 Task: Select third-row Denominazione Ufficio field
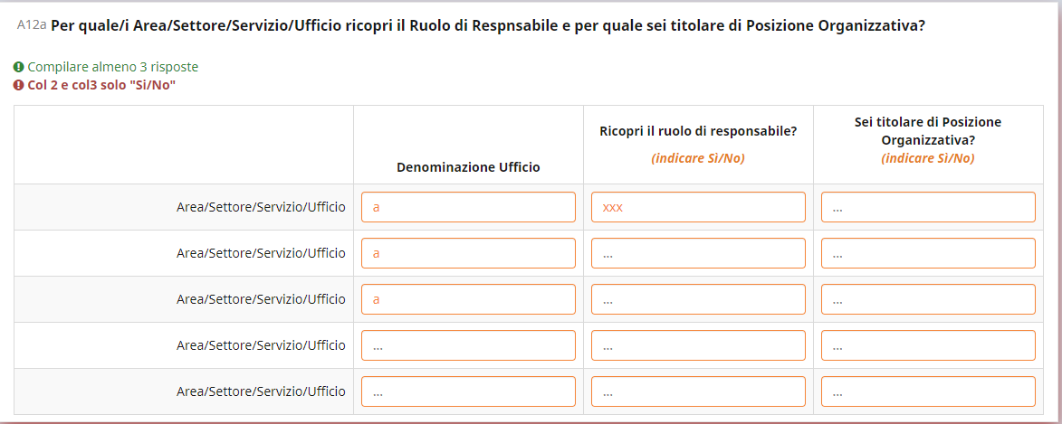click(x=468, y=299)
